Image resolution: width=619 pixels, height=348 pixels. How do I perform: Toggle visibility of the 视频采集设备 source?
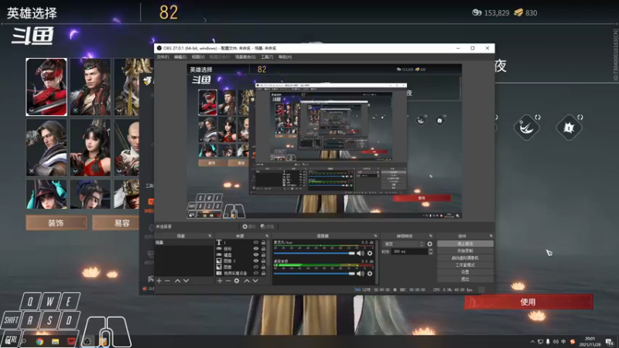click(256, 273)
